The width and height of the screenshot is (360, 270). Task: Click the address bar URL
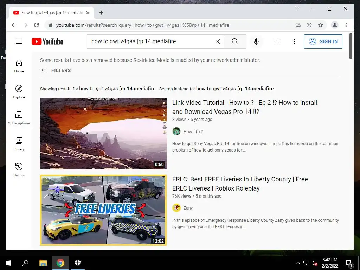(142, 25)
